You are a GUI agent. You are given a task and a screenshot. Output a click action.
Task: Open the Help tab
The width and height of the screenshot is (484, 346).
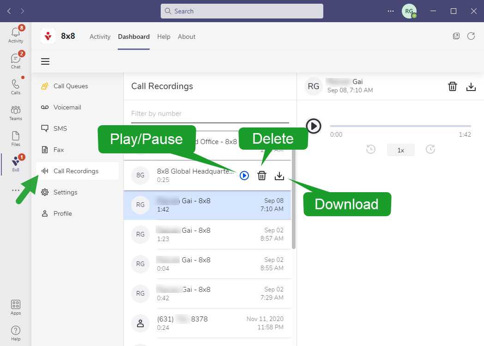tap(163, 36)
